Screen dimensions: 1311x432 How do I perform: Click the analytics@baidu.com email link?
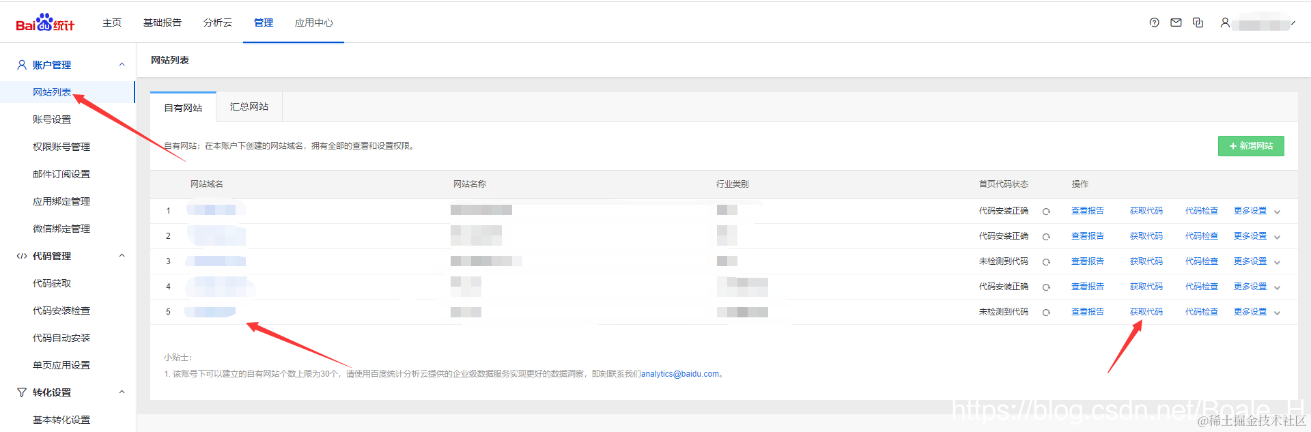[x=680, y=374]
